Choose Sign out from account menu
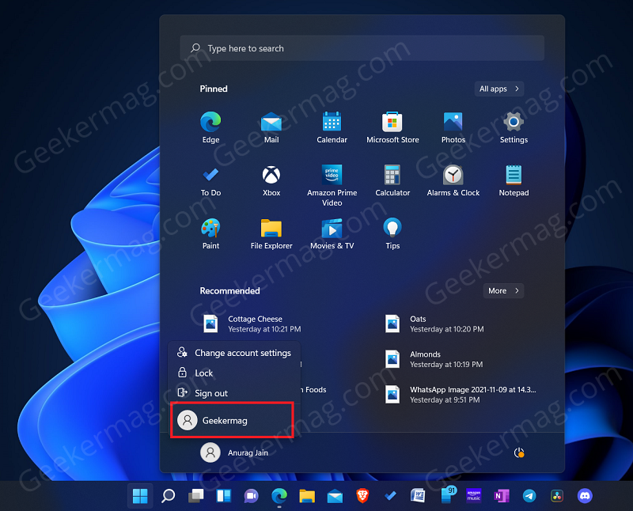Viewport: 633px width, 511px height. [234, 393]
